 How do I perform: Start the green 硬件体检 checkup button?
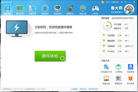pyautogui.click(x=50, y=56)
